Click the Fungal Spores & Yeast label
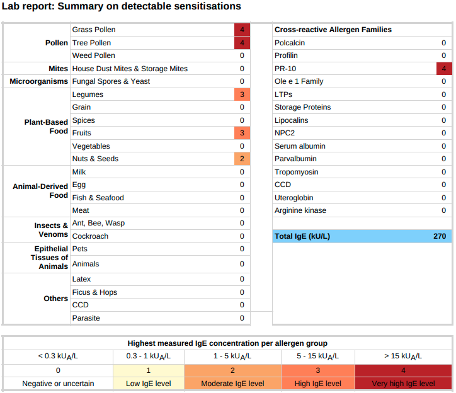 pyautogui.click(x=111, y=81)
